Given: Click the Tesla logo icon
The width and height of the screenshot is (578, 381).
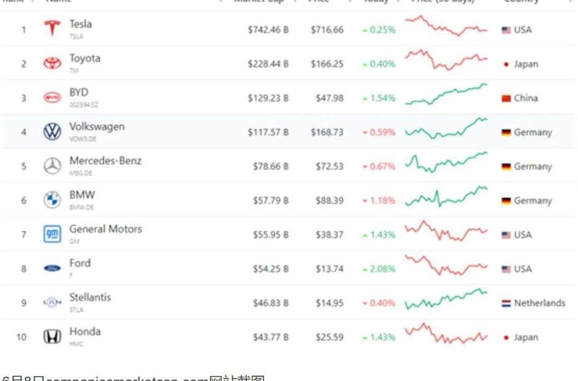Looking at the screenshot, I should coord(52,29).
